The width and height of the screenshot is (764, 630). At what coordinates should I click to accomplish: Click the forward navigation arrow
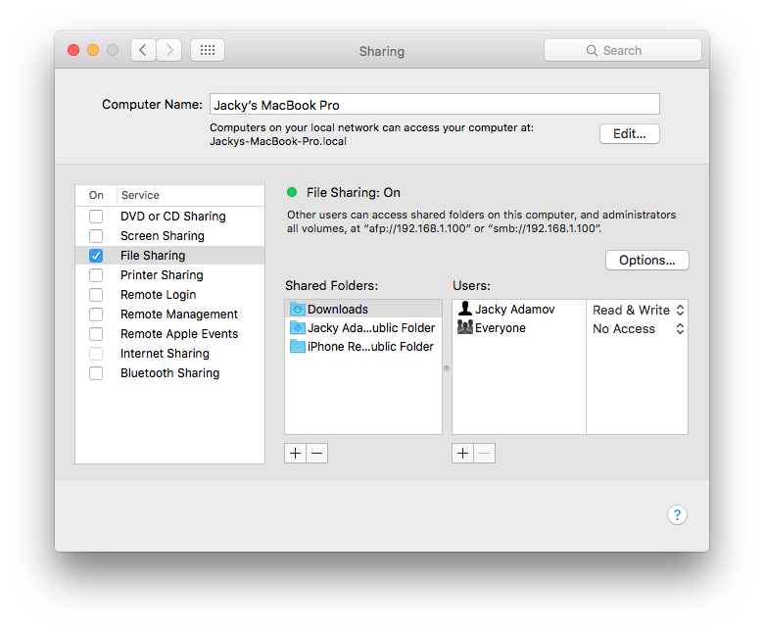(168, 50)
